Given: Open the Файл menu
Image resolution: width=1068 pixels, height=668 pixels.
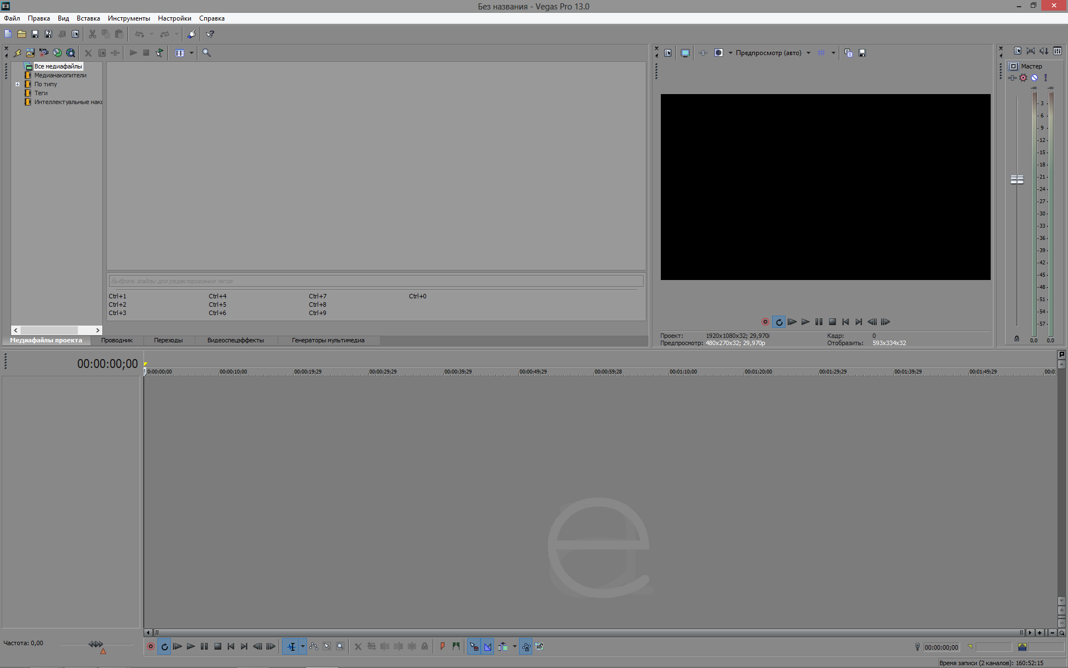Looking at the screenshot, I should pyautogui.click(x=12, y=18).
